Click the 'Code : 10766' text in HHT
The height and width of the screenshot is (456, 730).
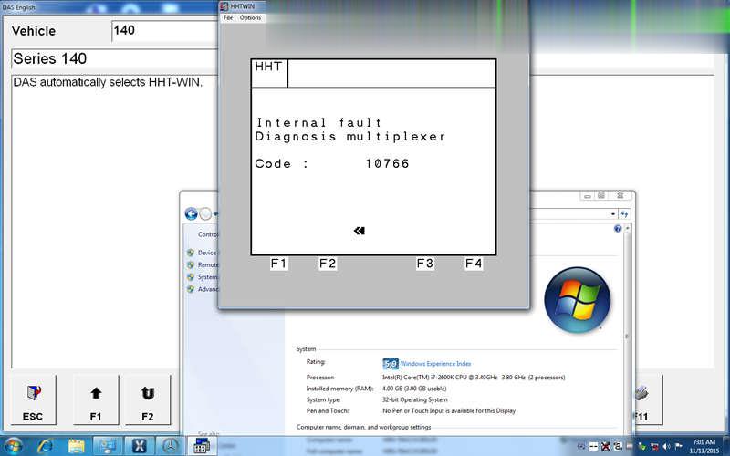332,164
